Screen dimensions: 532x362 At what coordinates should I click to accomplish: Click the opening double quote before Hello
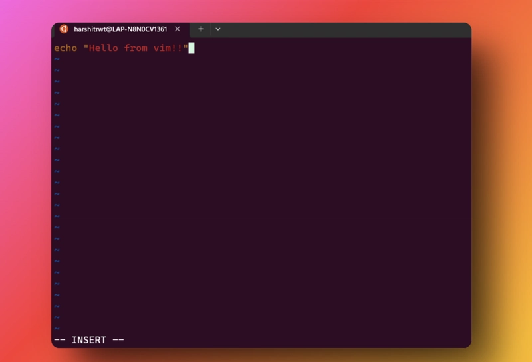coord(86,48)
